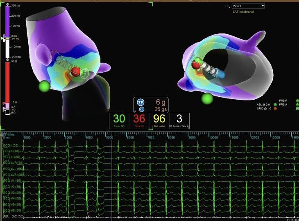Click the RF Session Time readout
The image size is (299, 221).
[x=179, y=121]
